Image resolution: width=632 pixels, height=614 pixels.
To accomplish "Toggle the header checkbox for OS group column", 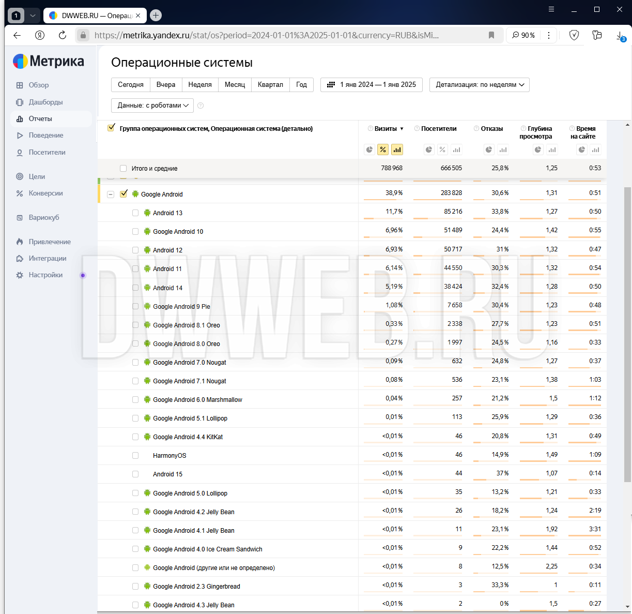I will [111, 128].
